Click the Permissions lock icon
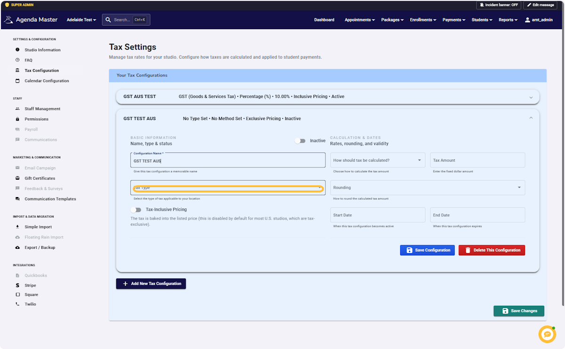This screenshot has width=565, height=349. click(17, 119)
